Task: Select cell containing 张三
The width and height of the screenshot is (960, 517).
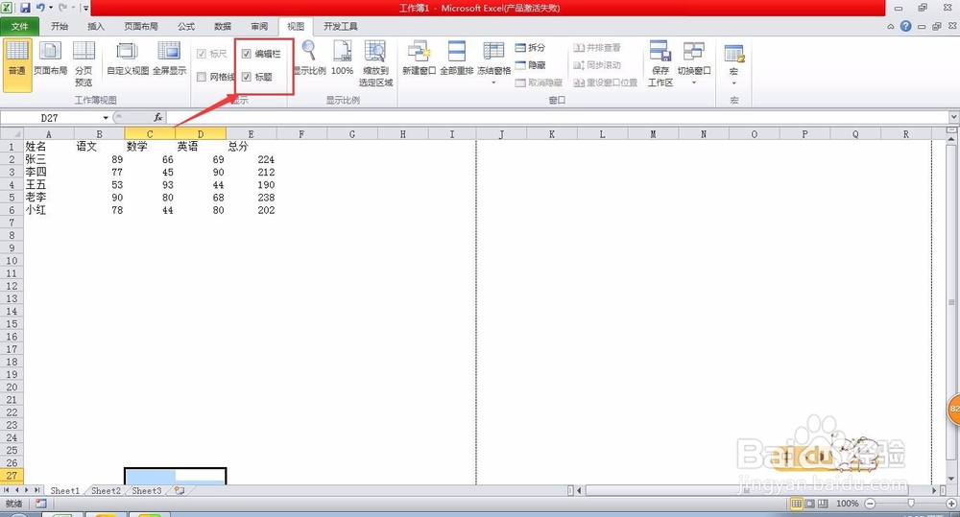Action: pyautogui.click(x=49, y=159)
